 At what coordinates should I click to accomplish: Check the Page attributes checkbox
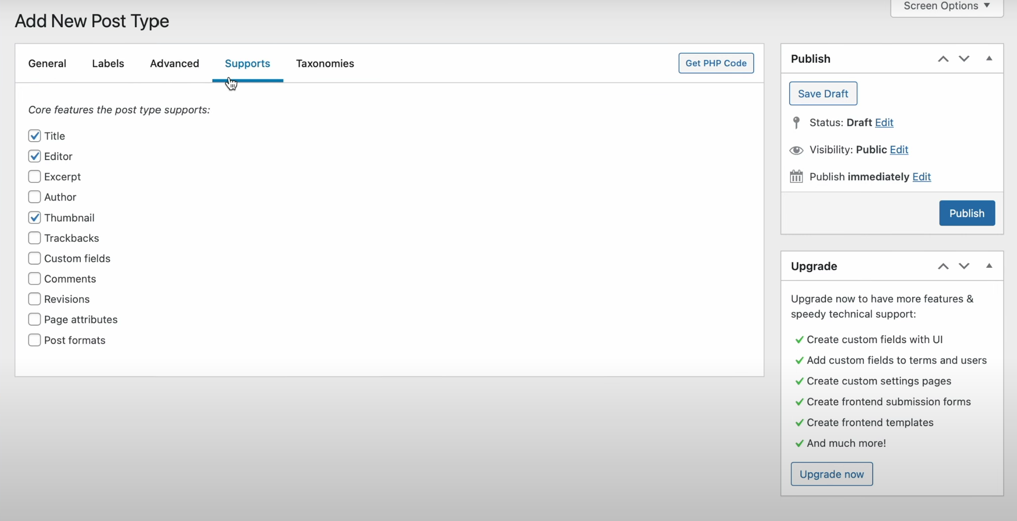tap(34, 320)
